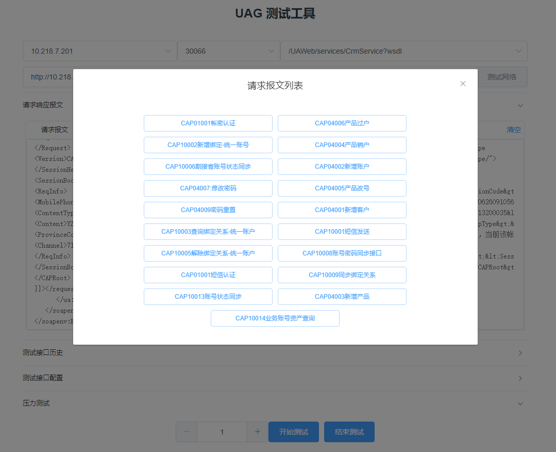The width and height of the screenshot is (556, 452).
Task: Click the 清空 link
Action: click(x=513, y=130)
